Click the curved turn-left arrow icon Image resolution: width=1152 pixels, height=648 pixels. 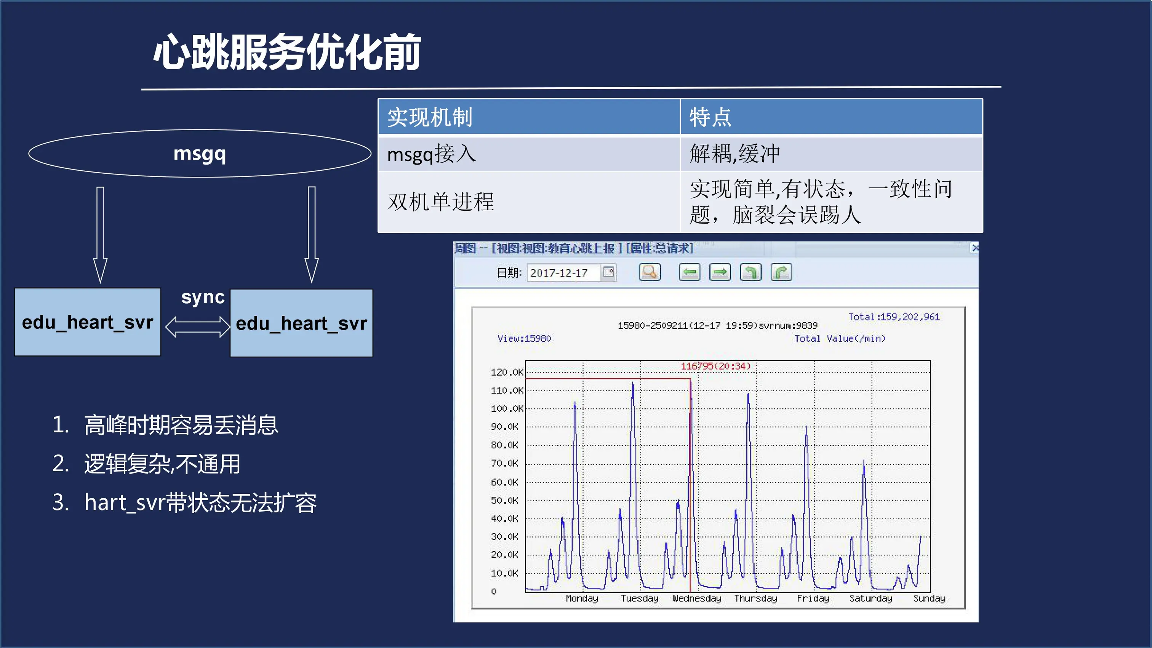(x=750, y=272)
